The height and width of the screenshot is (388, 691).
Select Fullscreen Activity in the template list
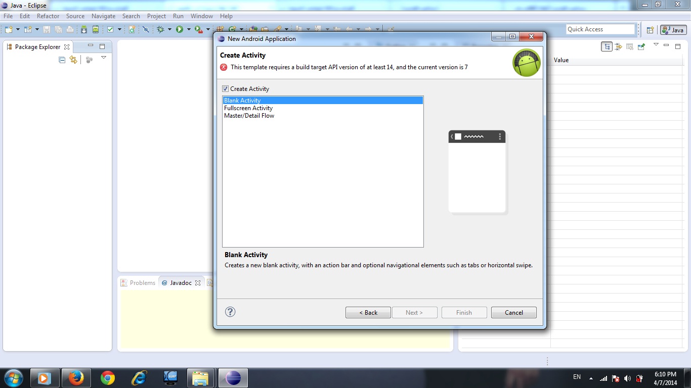(323, 108)
